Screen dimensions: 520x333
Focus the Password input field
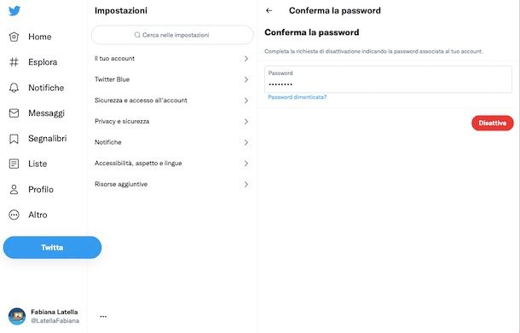[x=388, y=79]
